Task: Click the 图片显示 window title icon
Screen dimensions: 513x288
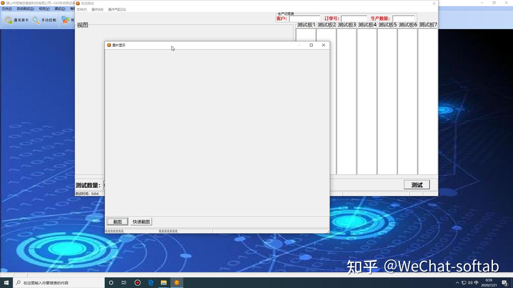Action: pos(109,45)
